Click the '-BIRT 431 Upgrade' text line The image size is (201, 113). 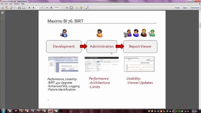[60, 83]
